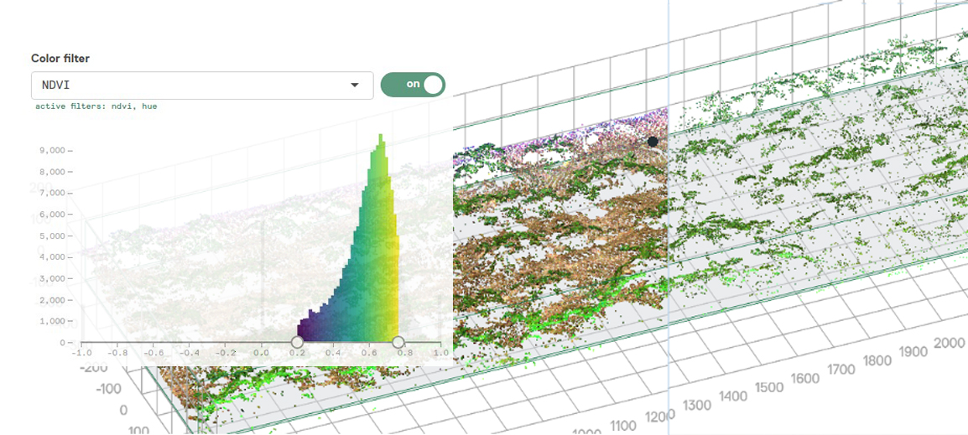
Task: Click the 9,000 histogram y-axis label
Action: coord(52,151)
